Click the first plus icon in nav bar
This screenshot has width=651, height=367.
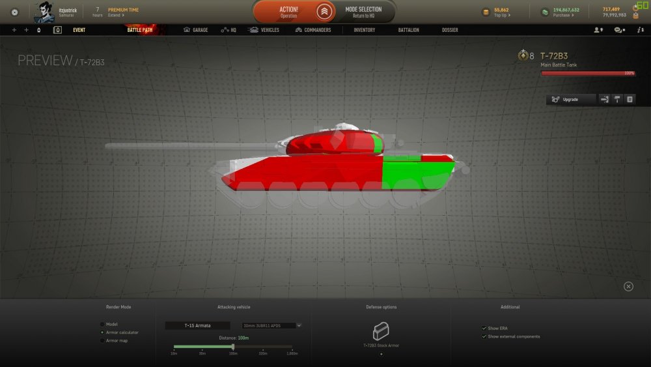coord(14,30)
